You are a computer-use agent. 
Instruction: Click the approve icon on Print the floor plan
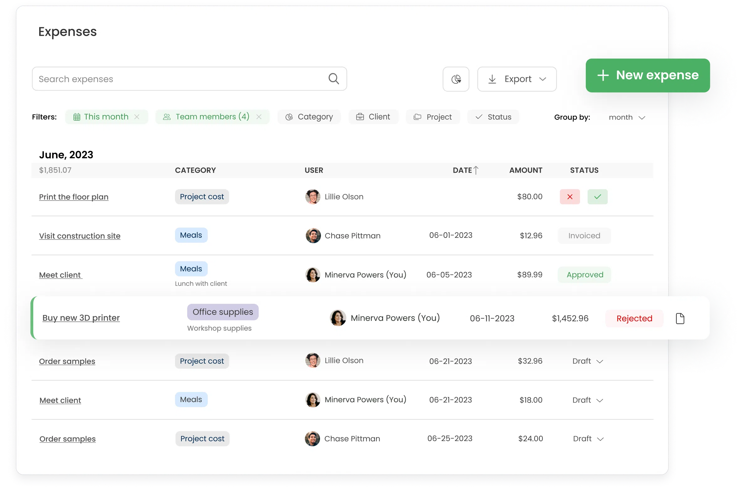597,197
